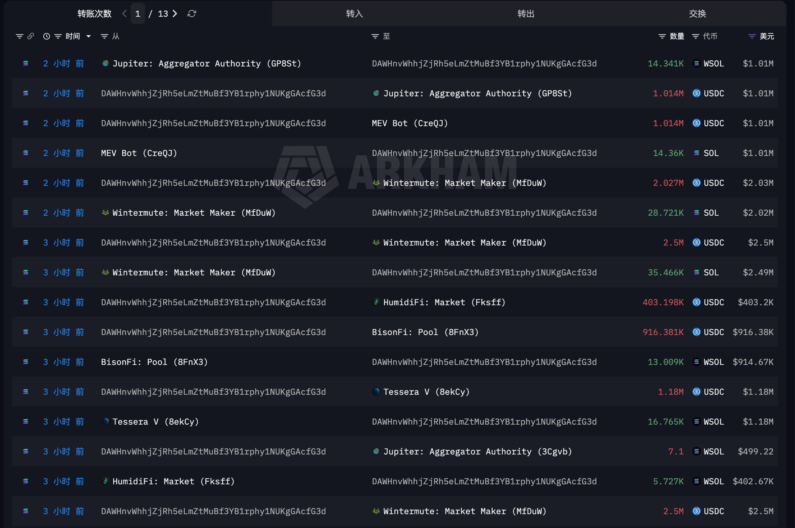
Task: Click the clock icon beside 时间
Action: point(47,36)
